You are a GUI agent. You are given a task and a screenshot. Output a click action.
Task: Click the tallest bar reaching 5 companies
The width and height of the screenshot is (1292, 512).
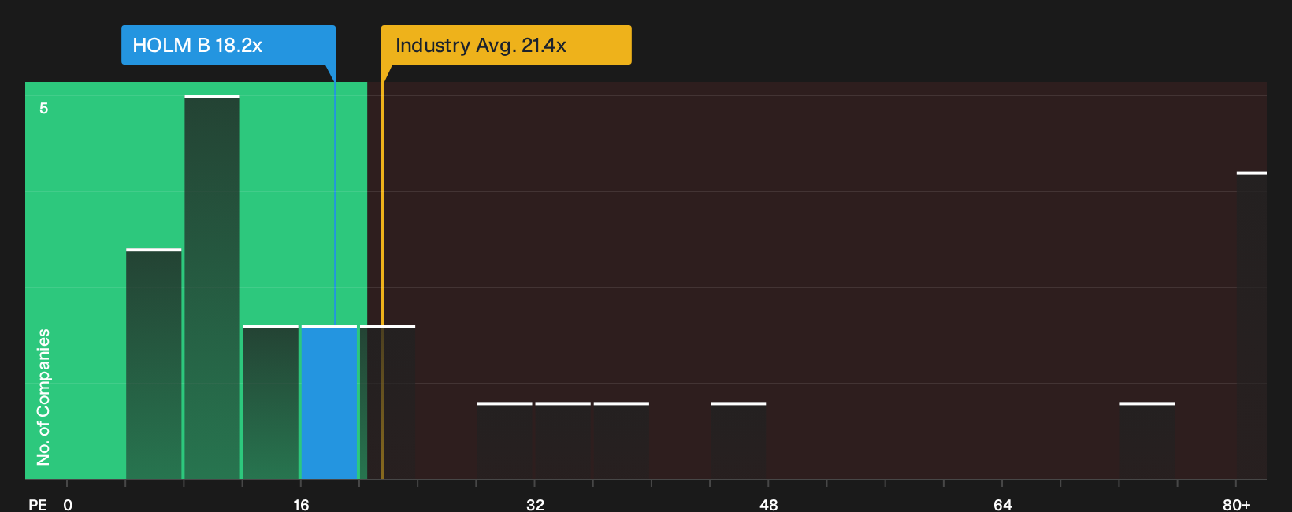213,288
